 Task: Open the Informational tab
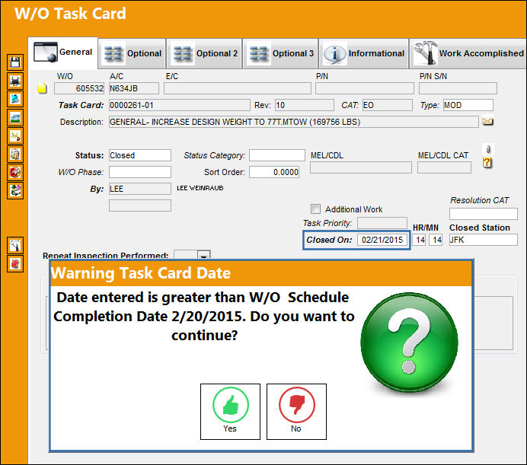[x=364, y=53]
